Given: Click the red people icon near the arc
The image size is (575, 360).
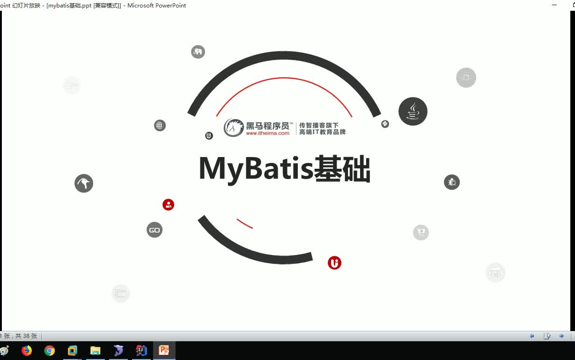Looking at the screenshot, I should [x=168, y=204].
